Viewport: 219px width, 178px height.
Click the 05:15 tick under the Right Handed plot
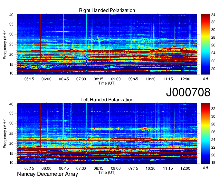pyautogui.click(x=29, y=79)
